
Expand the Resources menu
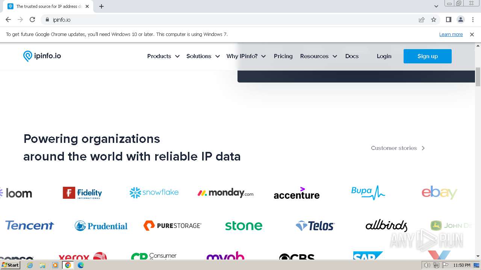point(319,56)
